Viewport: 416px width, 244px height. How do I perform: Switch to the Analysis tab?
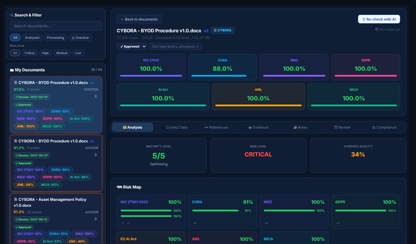[133, 127]
